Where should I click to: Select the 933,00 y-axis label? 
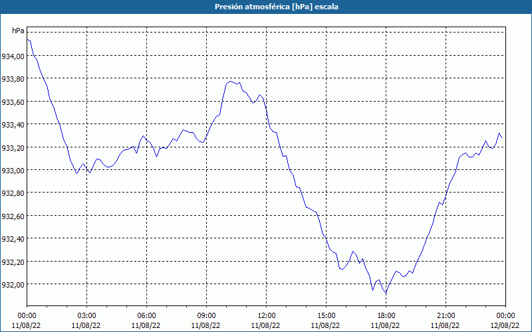(x=13, y=171)
